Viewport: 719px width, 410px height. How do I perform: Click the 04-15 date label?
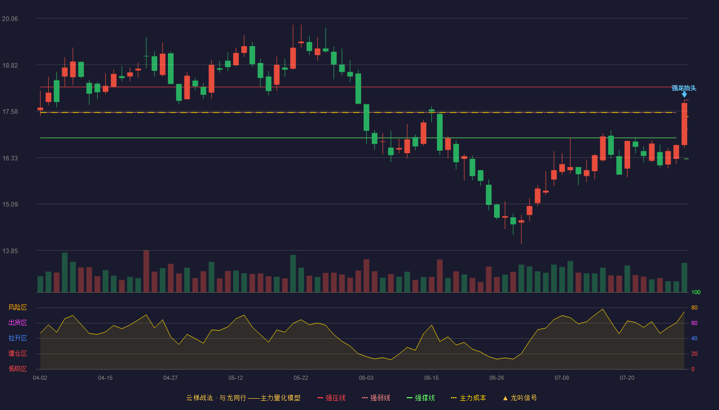[x=105, y=378]
